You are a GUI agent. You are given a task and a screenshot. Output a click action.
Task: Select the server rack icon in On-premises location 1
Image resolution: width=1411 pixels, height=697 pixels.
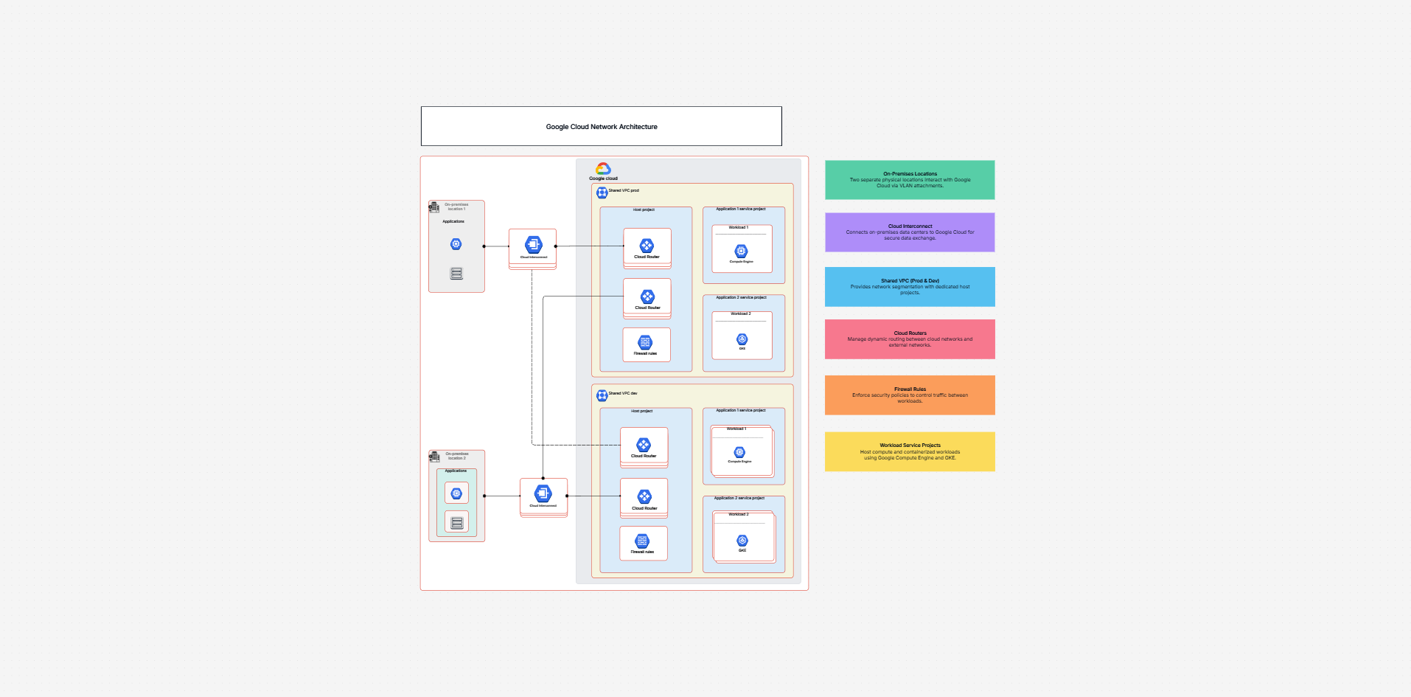pos(456,274)
